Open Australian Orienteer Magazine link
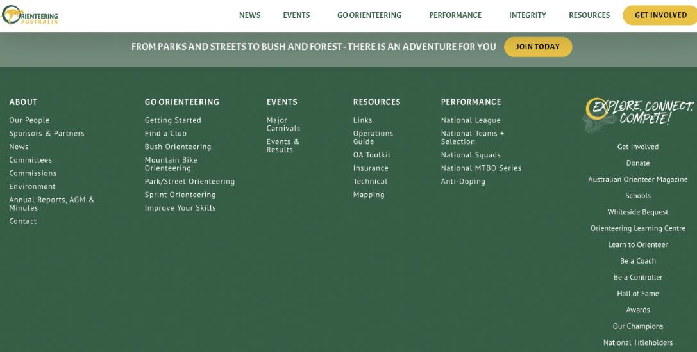 click(x=638, y=180)
